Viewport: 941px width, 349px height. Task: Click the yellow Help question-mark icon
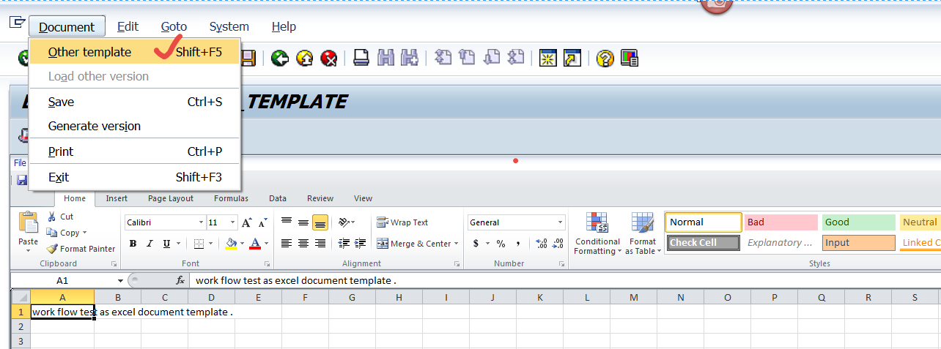605,59
